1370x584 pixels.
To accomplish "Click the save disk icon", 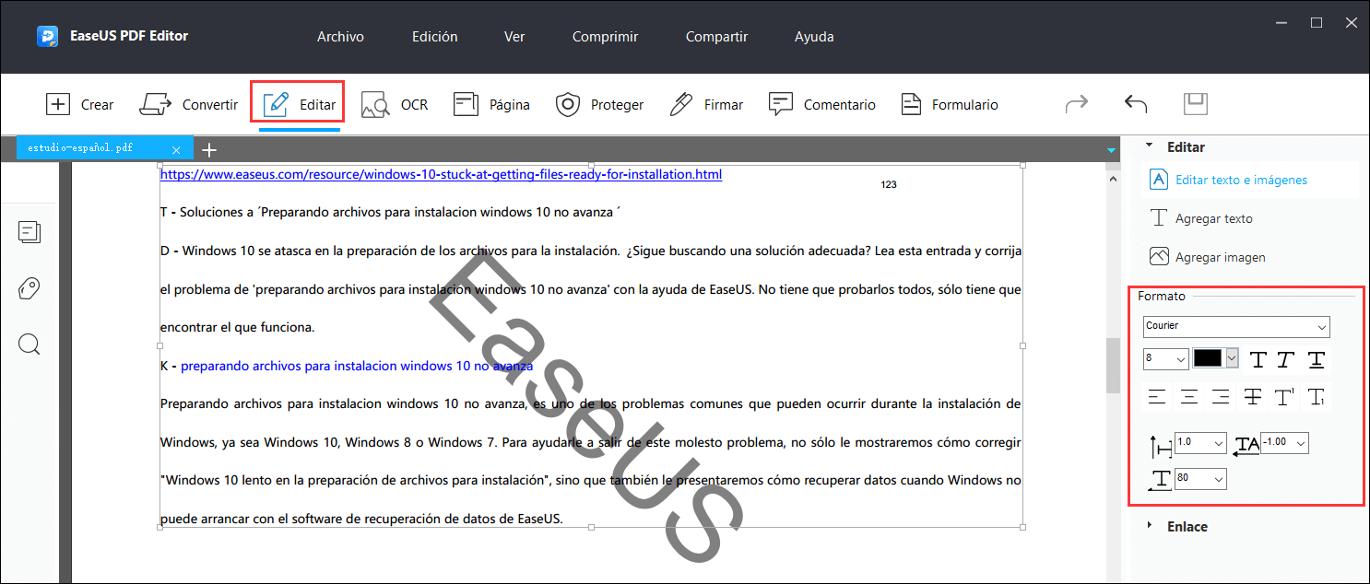I will point(1196,104).
